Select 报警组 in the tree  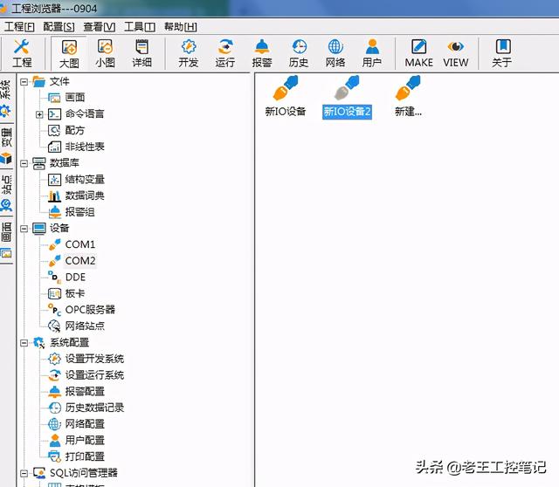[x=79, y=212]
